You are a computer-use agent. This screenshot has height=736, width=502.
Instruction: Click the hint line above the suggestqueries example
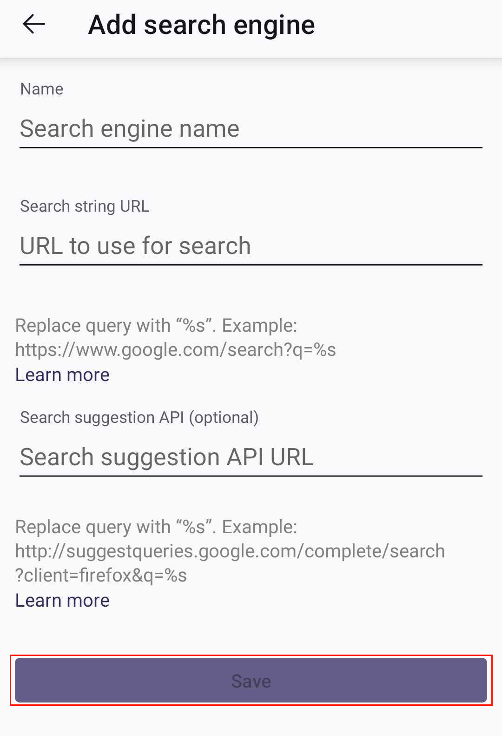click(156, 527)
